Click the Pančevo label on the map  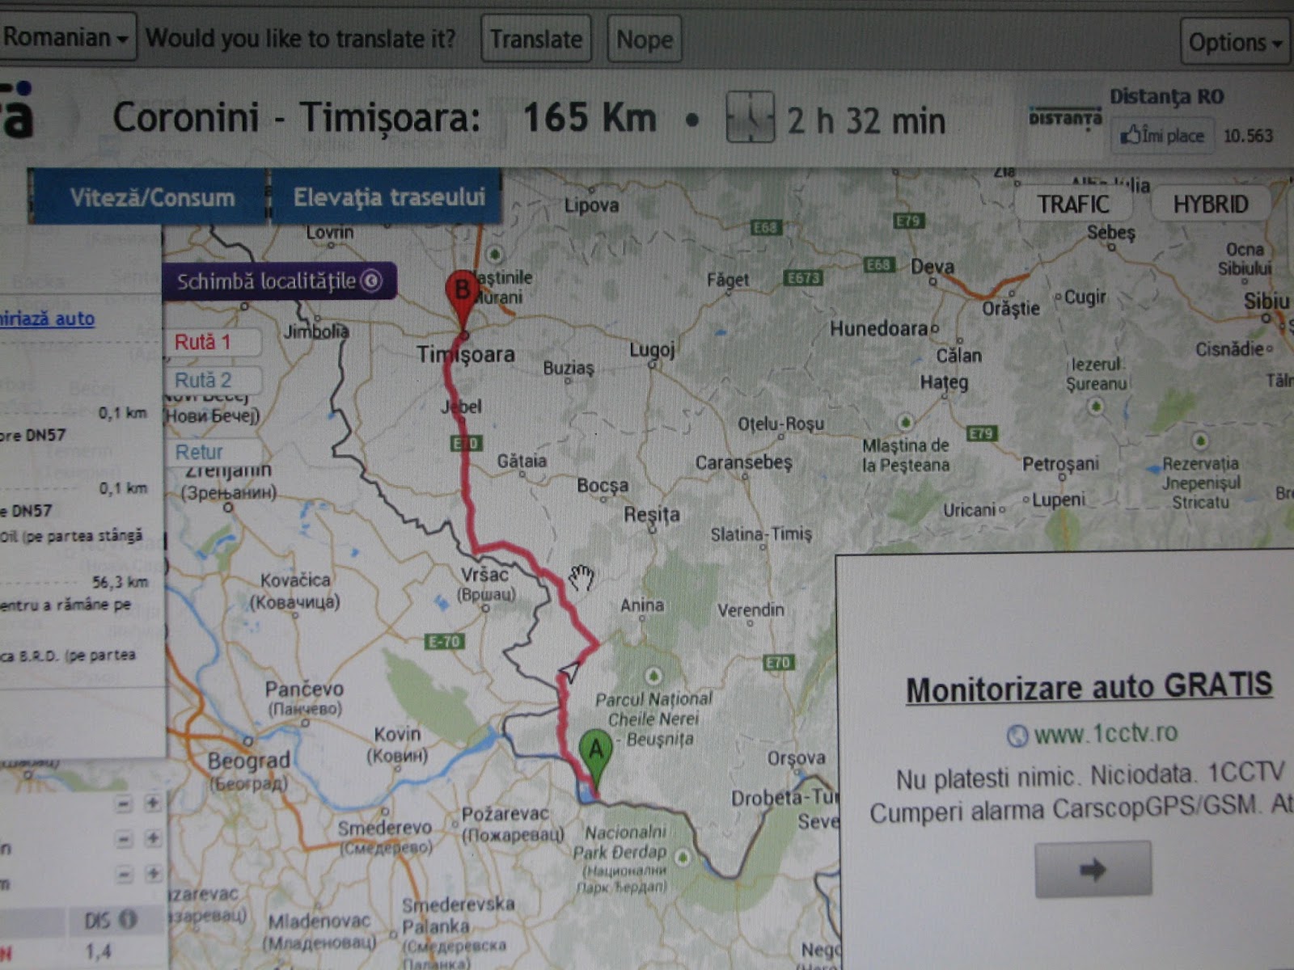(x=304, y=690)
